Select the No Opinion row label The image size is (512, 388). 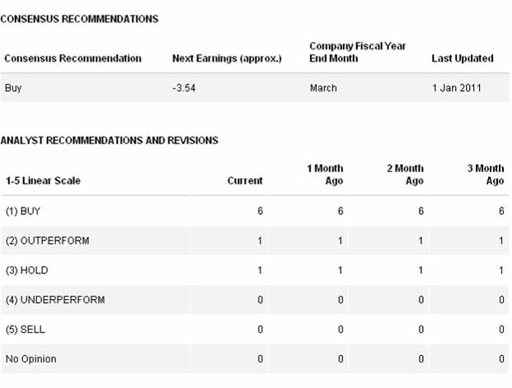pos(31,359)
